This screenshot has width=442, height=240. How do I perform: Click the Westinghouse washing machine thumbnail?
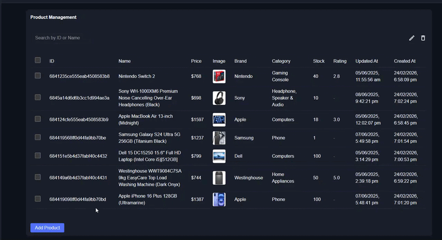(219, 178)
